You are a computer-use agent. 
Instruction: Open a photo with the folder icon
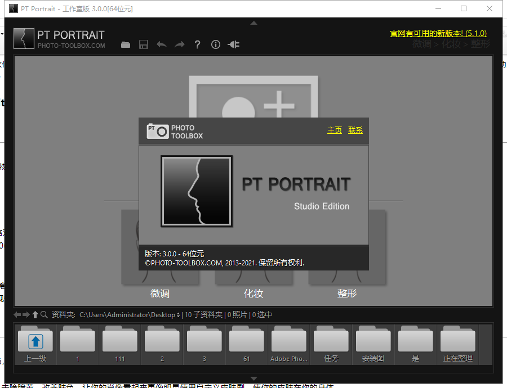(126, 44)
